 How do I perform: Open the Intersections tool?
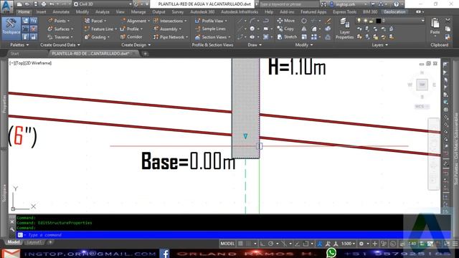(x=170, y=21)
